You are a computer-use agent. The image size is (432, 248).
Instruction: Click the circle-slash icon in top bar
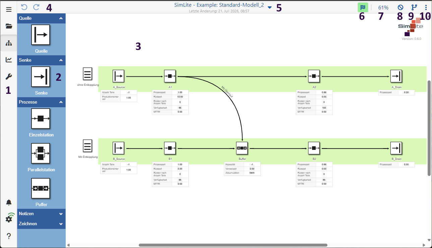tap(400, 7)
